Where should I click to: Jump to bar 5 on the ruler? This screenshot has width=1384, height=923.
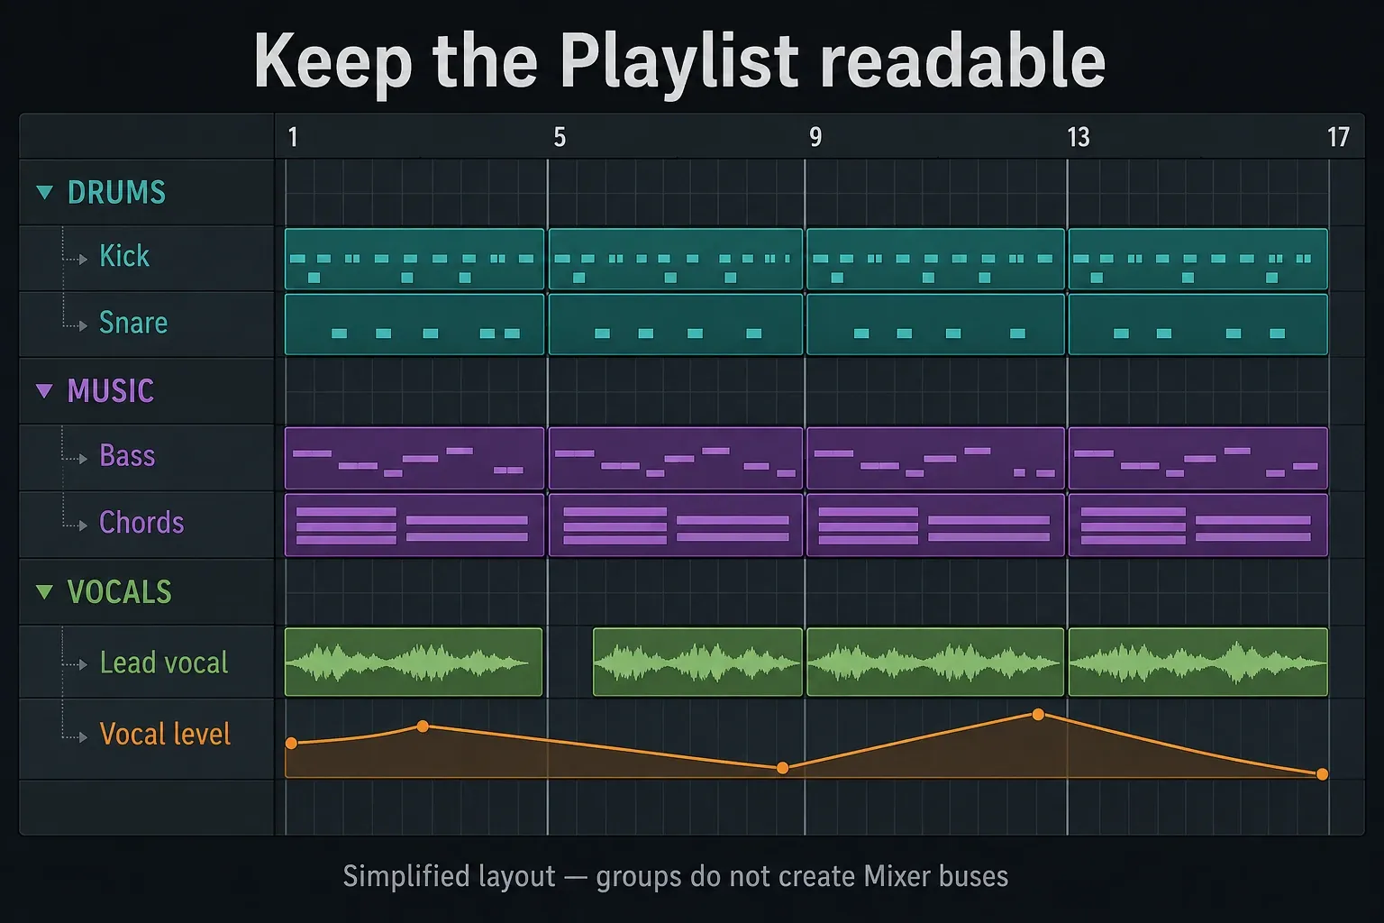[x=560, y=137]
